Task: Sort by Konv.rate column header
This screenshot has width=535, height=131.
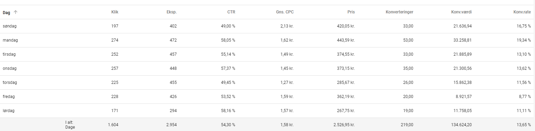Action: (522, 12)
